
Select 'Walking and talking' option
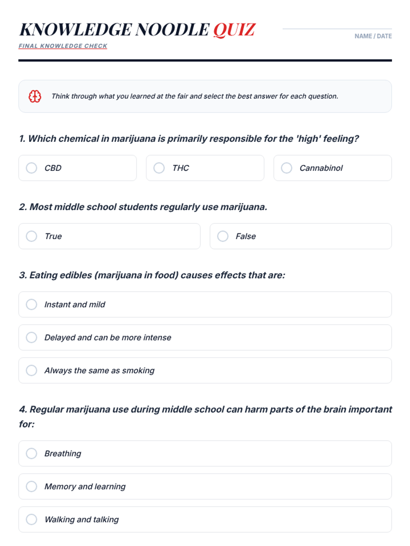31,519
